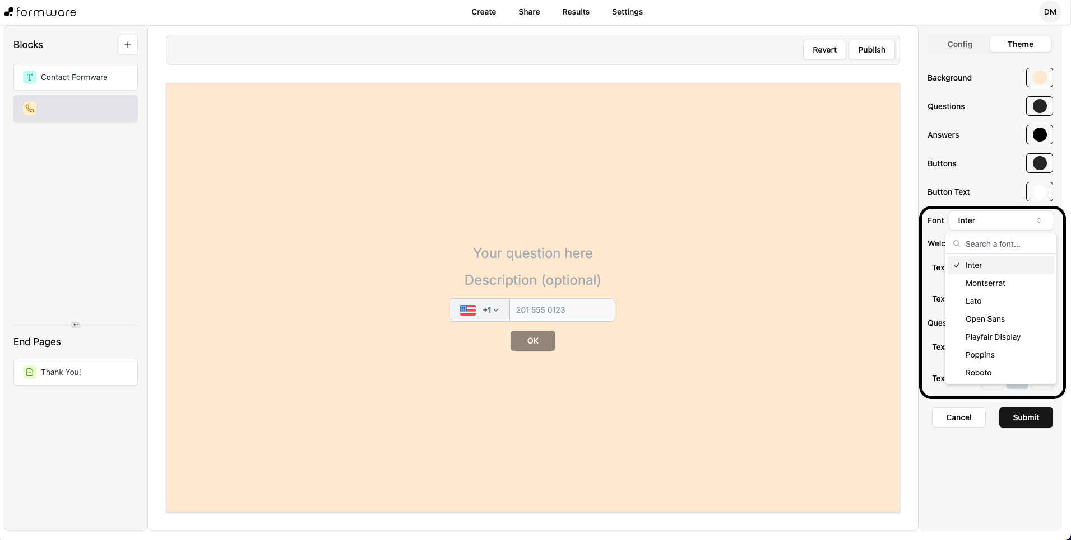Open the Share menu
The image size is (1071, 540).
pyautogui.click(x=529, y=12)
